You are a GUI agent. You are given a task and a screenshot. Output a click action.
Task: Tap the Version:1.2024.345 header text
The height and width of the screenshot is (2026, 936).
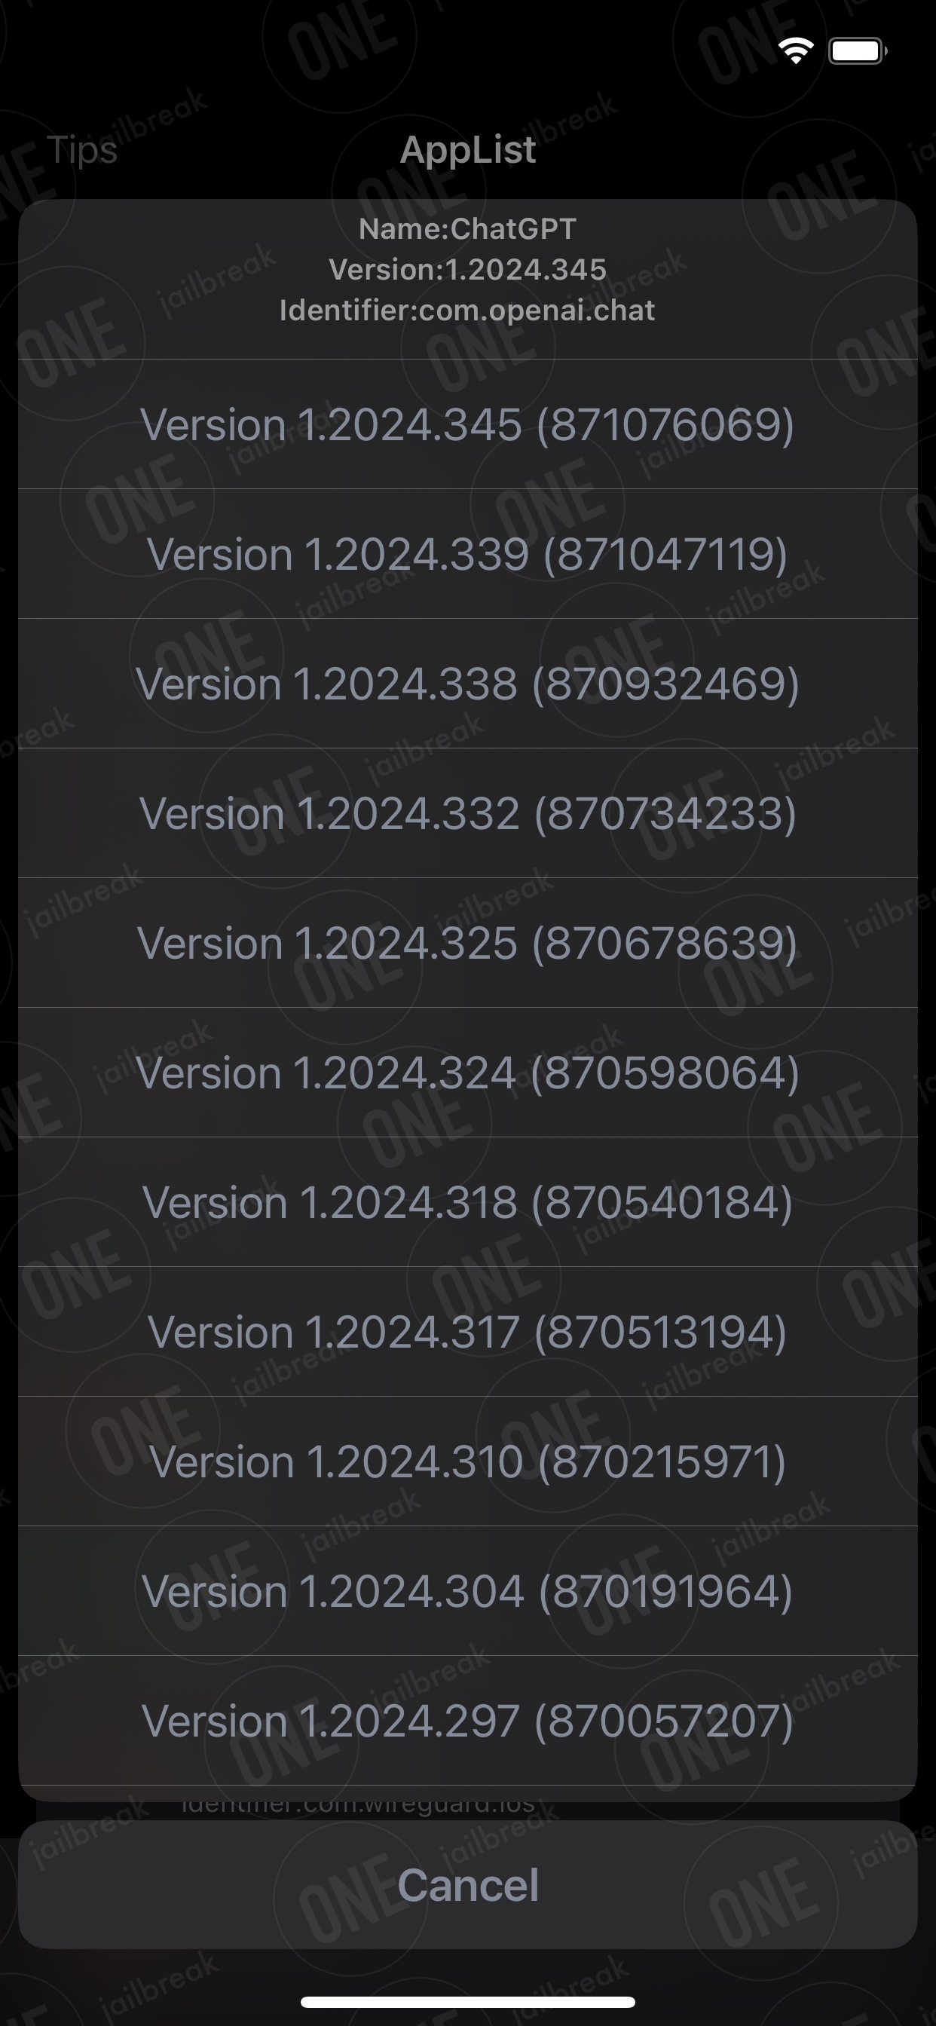tap(468, 270)
